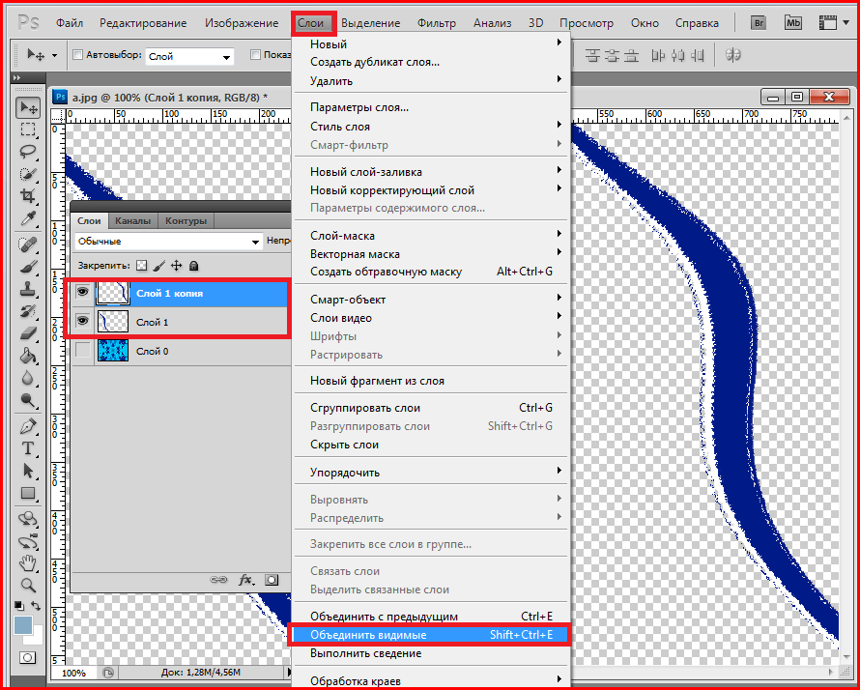Select the Crop tool
Viewport: 860px width, 690px height.
coord(28,196)
